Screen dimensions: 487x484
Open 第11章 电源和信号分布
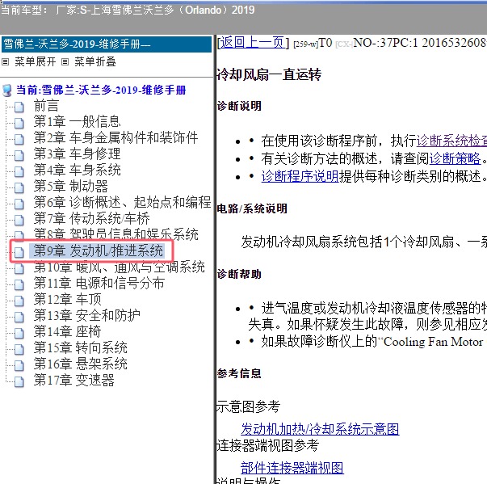pos(99,283)
